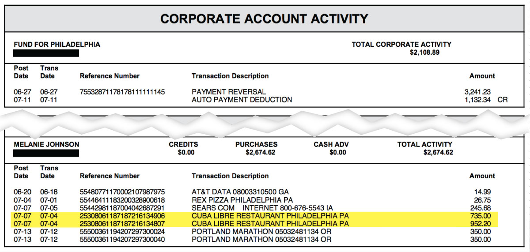This screenshot has width=530, height=252.
Task: Click the Purchases total $2,674.62
Action: pos(261,153)
